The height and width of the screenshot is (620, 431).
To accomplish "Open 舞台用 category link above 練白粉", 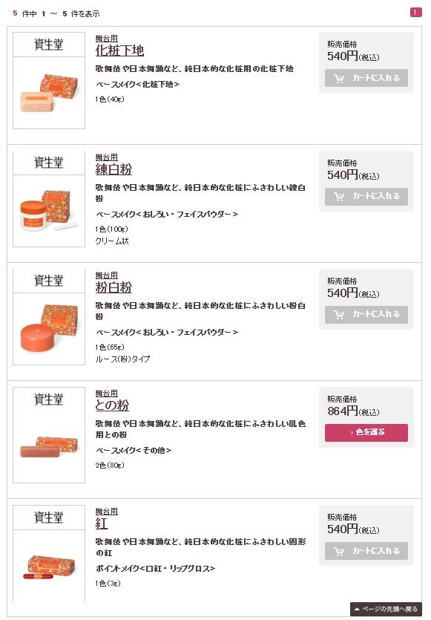I will (x=107, y=157).
